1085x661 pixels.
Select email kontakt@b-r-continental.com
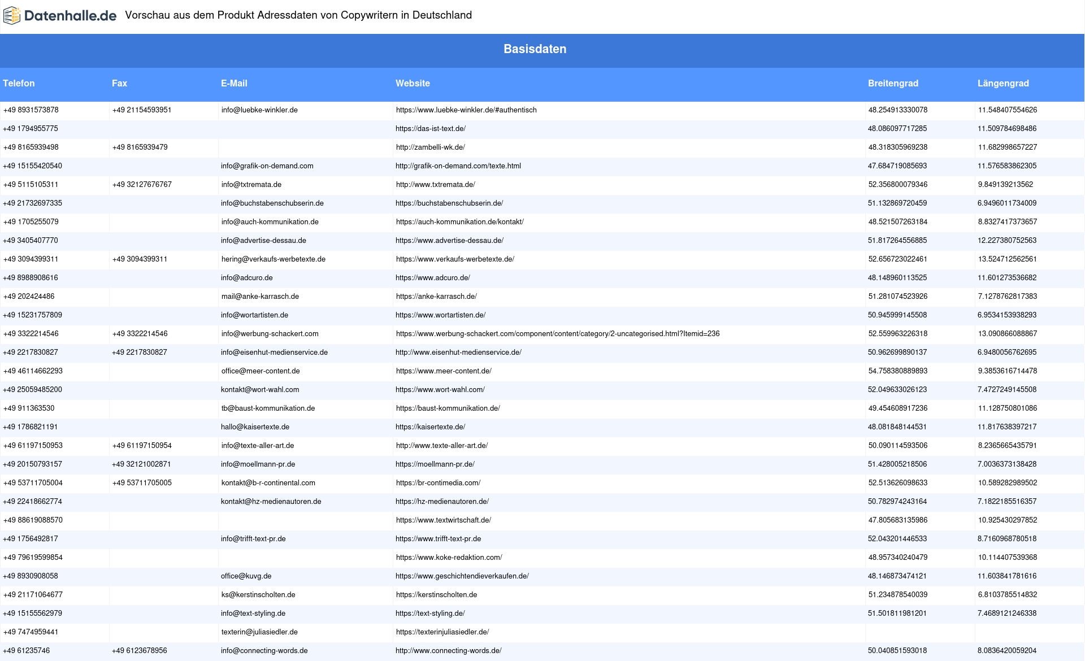click(x=268, y=483)
